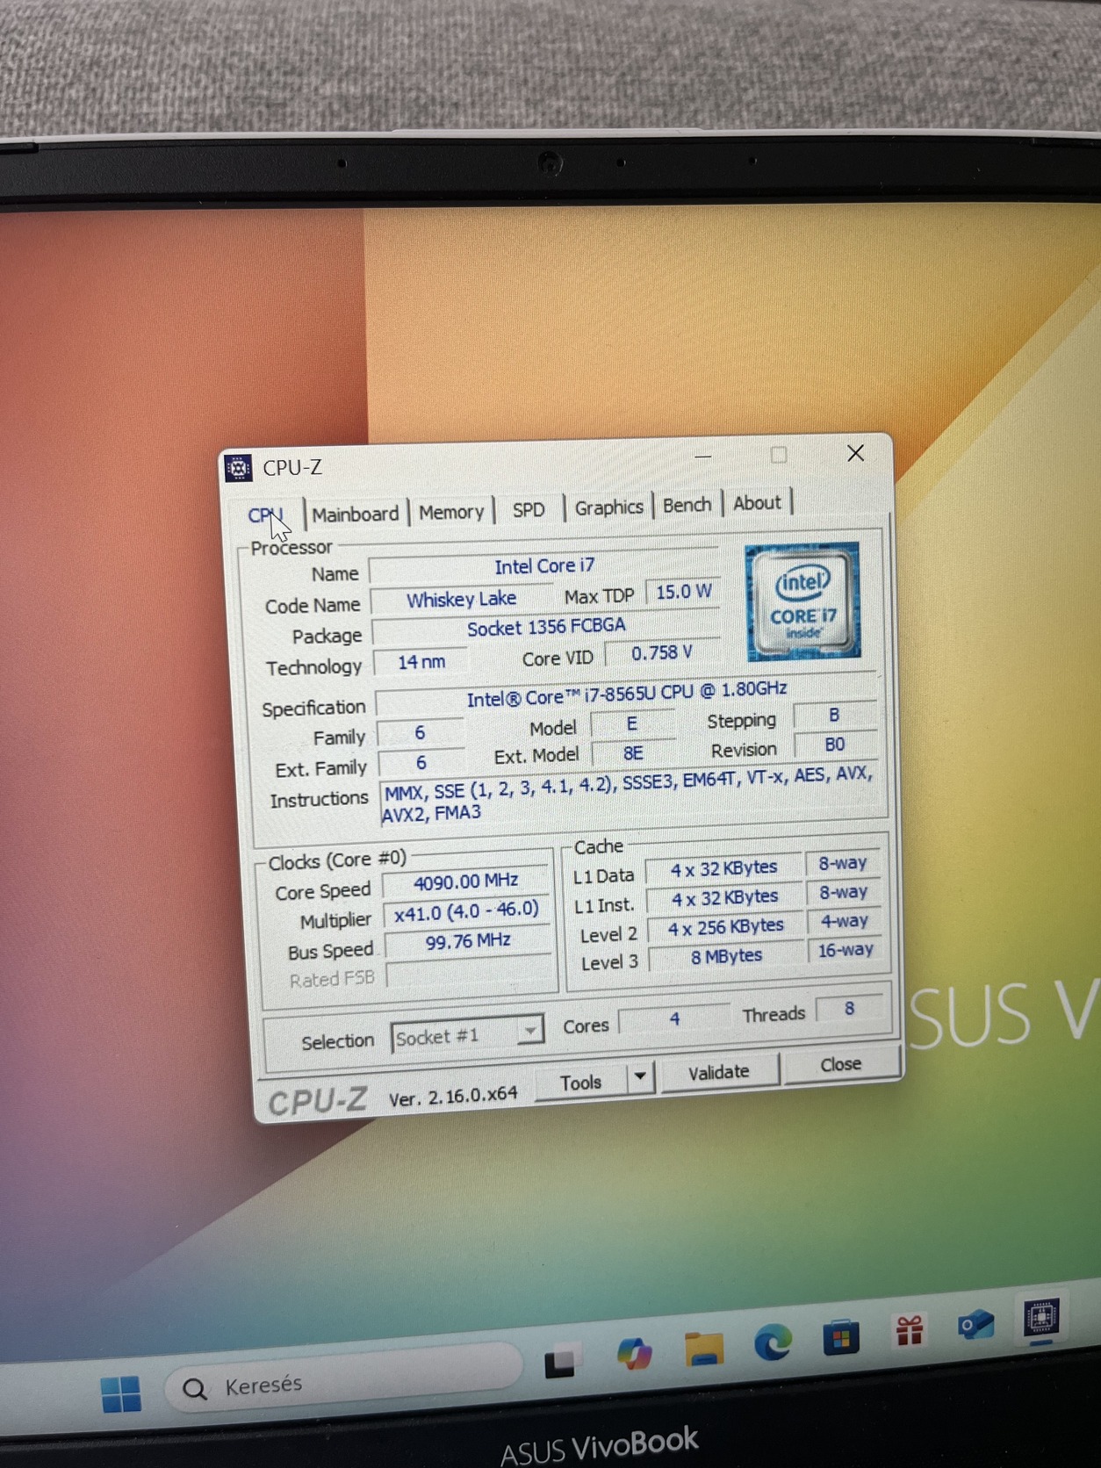Click the Validate button
Screen dimensions: 1101x1468
719,1072
